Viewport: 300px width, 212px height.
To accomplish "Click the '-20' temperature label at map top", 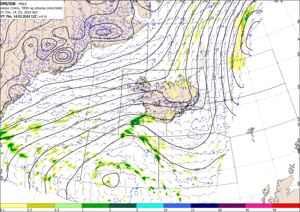I will click(149, 6).
